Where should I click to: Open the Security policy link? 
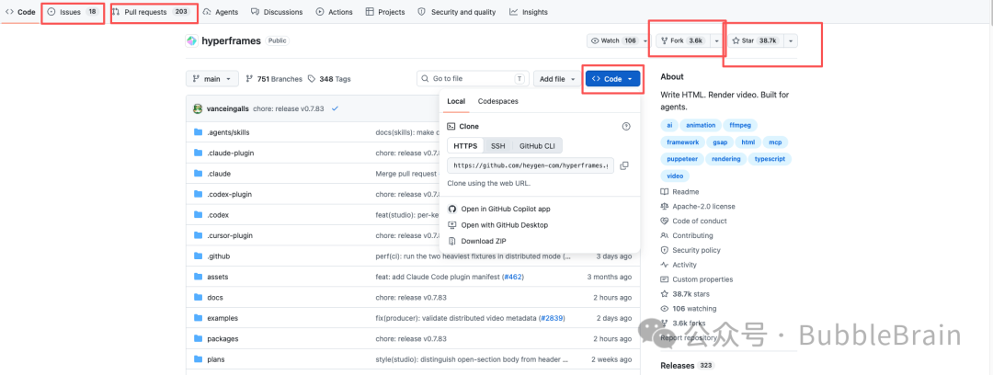691,250
